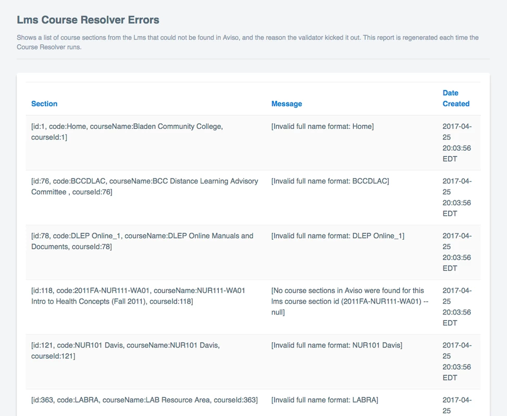
Task: Select the Lms Course Resolver Errors heading
Action: pyautogui.click(x=88, y=20)
